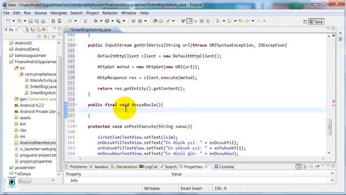Toggle Block Selection Mode icon

click(x=202, y=21)
